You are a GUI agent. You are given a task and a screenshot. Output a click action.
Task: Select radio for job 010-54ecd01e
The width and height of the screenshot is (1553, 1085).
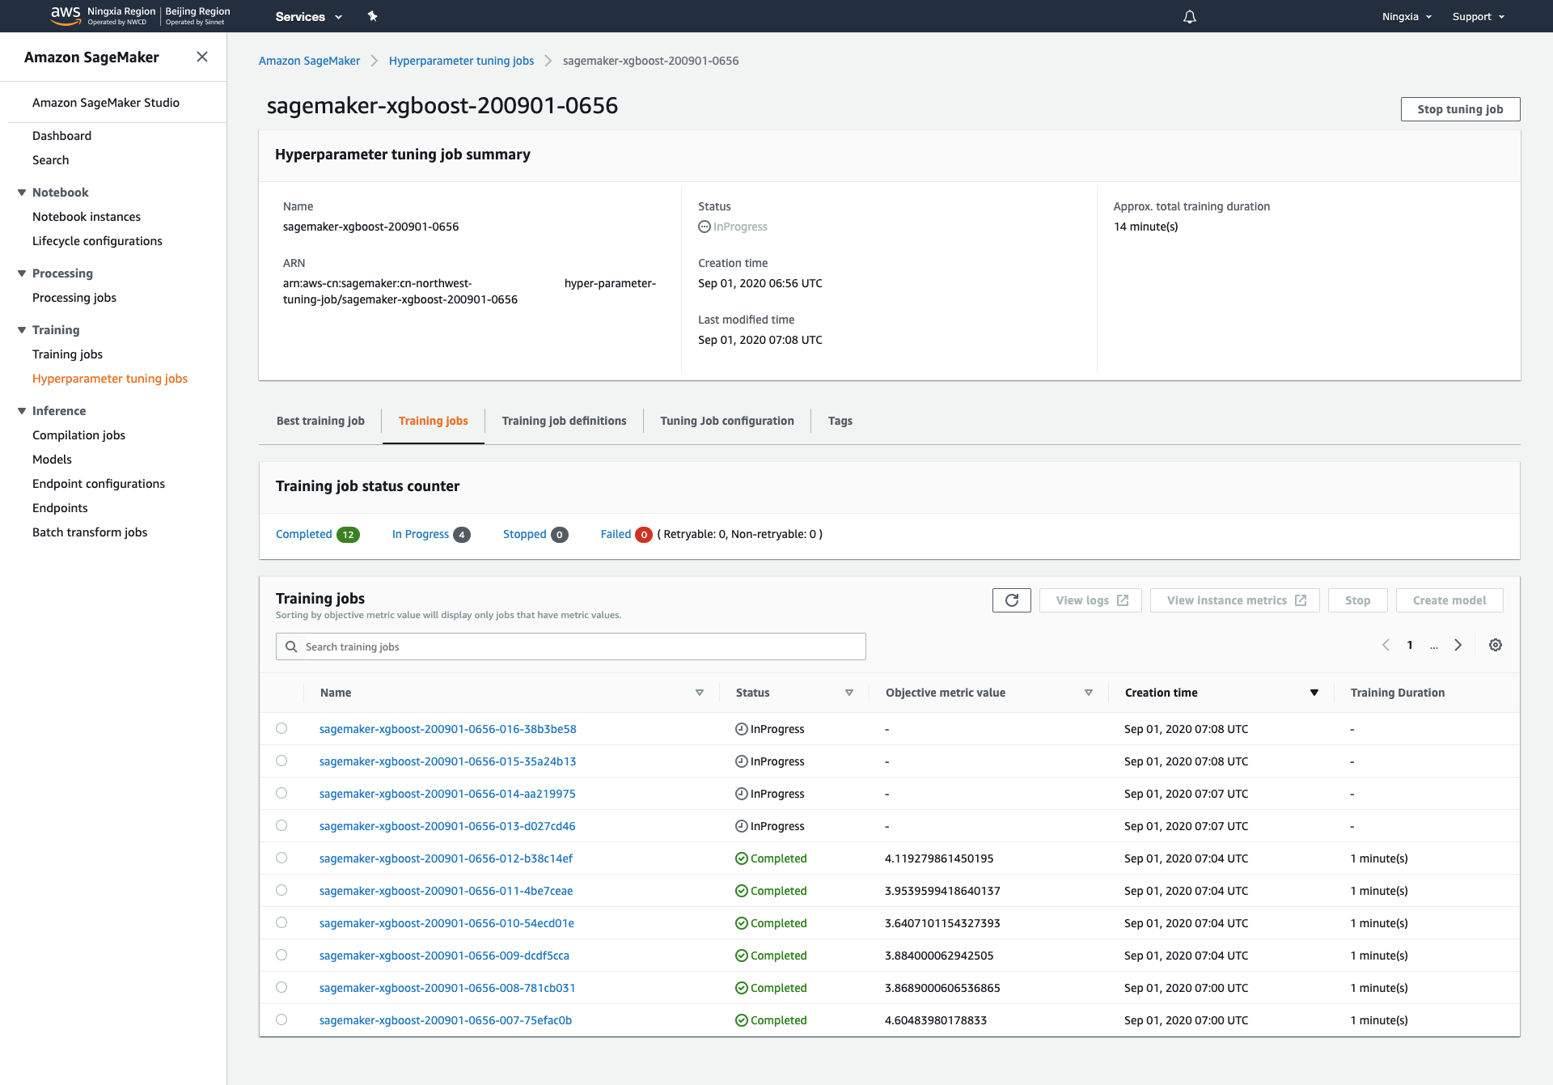coord(281,922)
